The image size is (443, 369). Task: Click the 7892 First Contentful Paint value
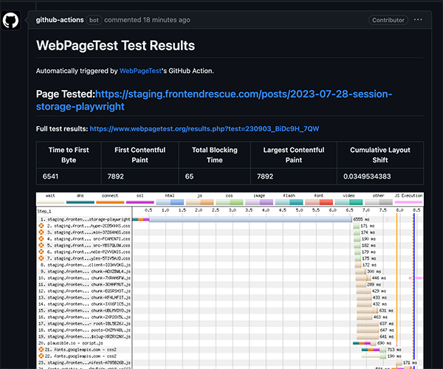(x=116, y=176)
